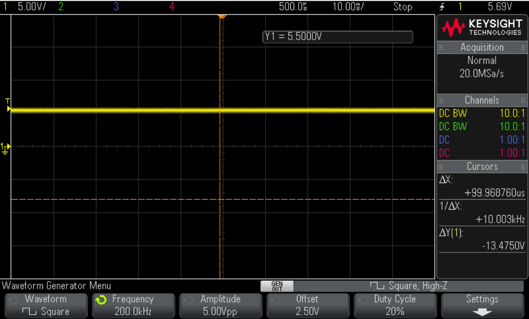The height and width of the screenshot is (319, 529).
Task: Click the channel 1 ground level marker
Action: [x=5, y=147]
